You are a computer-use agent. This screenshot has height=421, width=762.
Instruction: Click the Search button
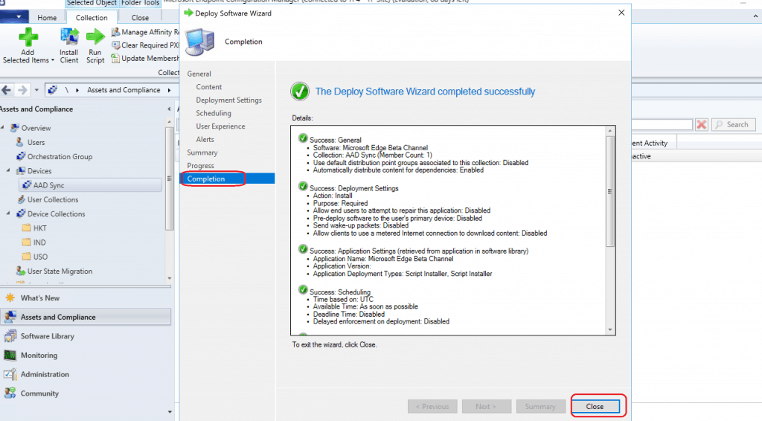click(733, 125)
